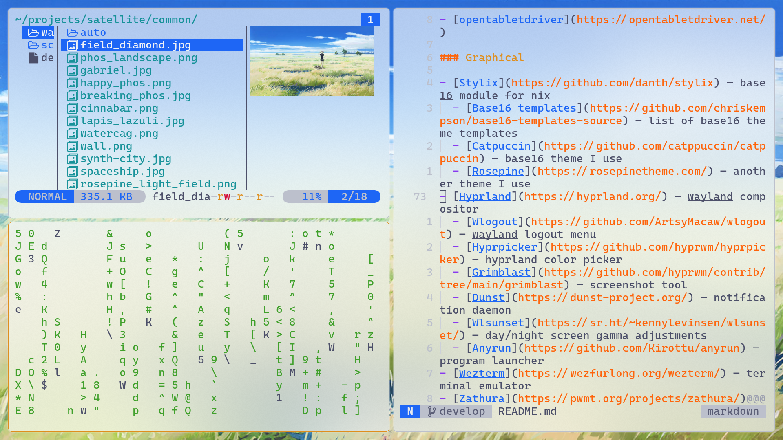The width and height of the screenshot is (783, 440).
Task: Open the Zathura link in README
Action: 482,399
